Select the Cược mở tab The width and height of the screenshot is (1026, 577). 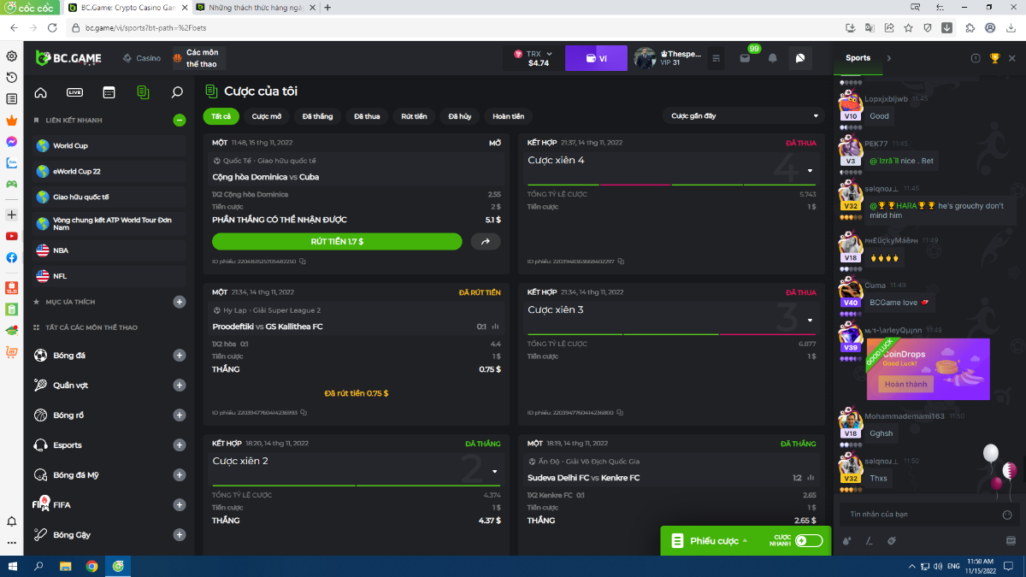tap(267, 116)
